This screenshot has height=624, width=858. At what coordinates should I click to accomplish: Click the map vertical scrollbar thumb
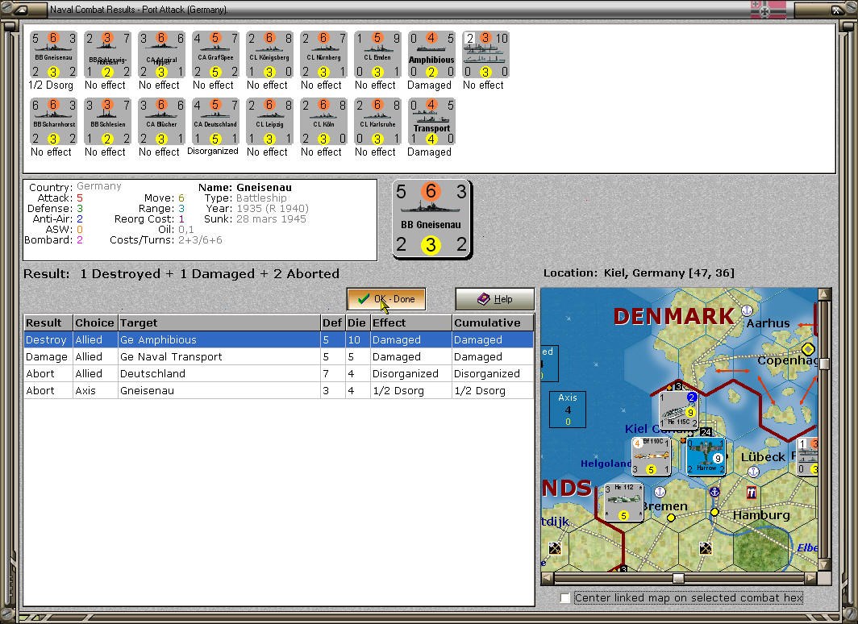click(x=824, y=364)
